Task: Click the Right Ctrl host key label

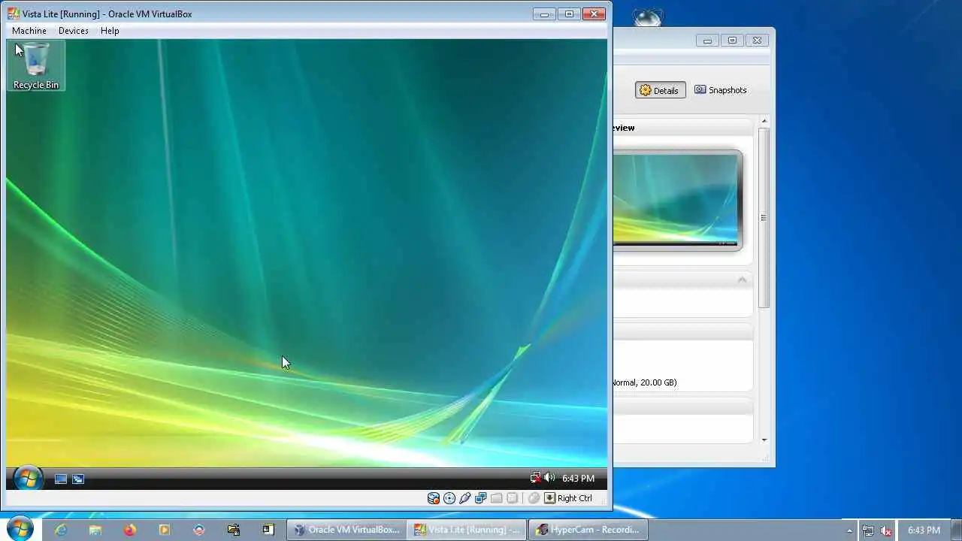Action: pos(575,498)
